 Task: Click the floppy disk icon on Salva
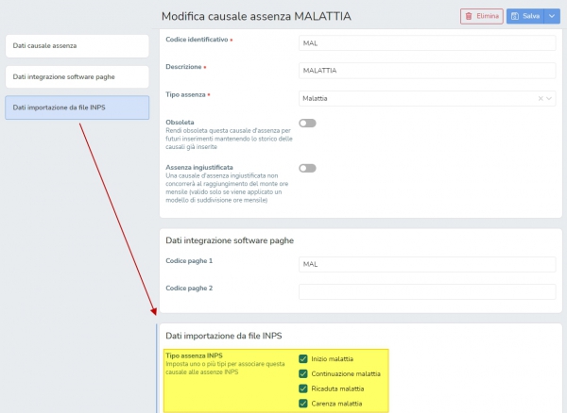coord(515,16)
